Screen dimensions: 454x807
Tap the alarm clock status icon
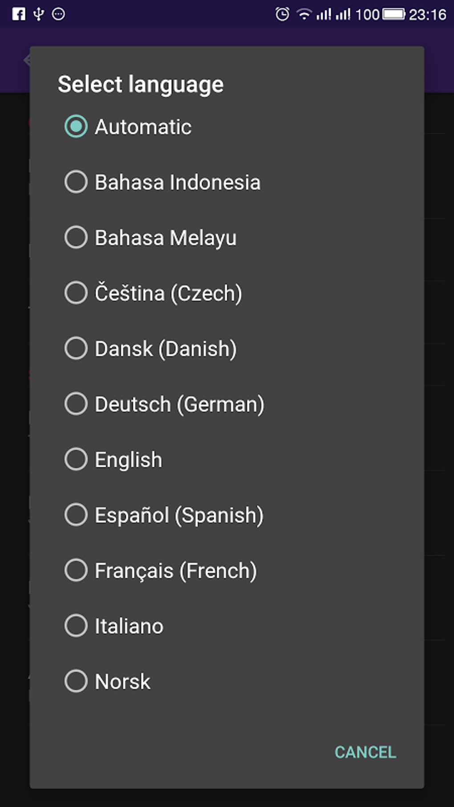coord(282,14)
